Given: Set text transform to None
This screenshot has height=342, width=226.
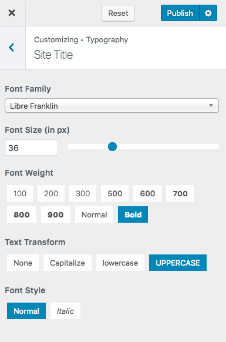Looking at the screenshot, I should point(23,263).
